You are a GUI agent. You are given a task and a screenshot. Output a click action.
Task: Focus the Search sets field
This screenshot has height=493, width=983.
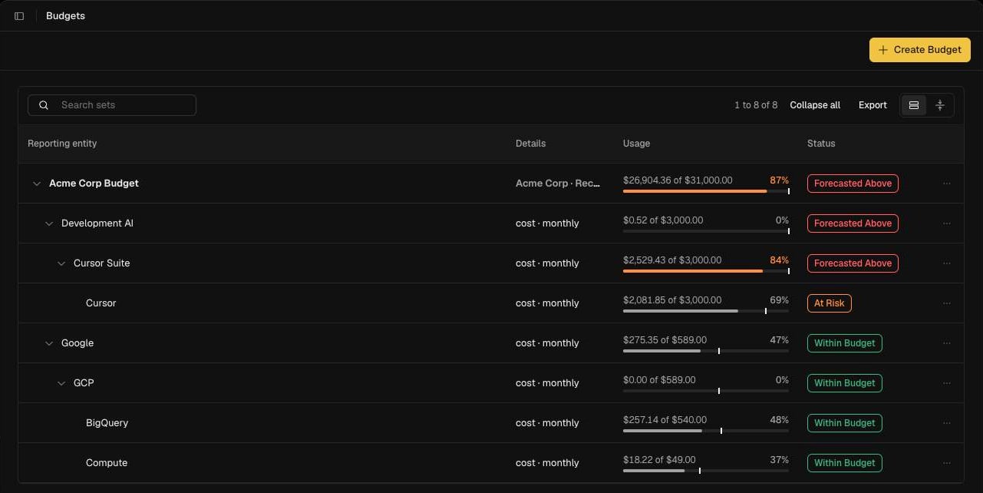click(x=112, y=105)
